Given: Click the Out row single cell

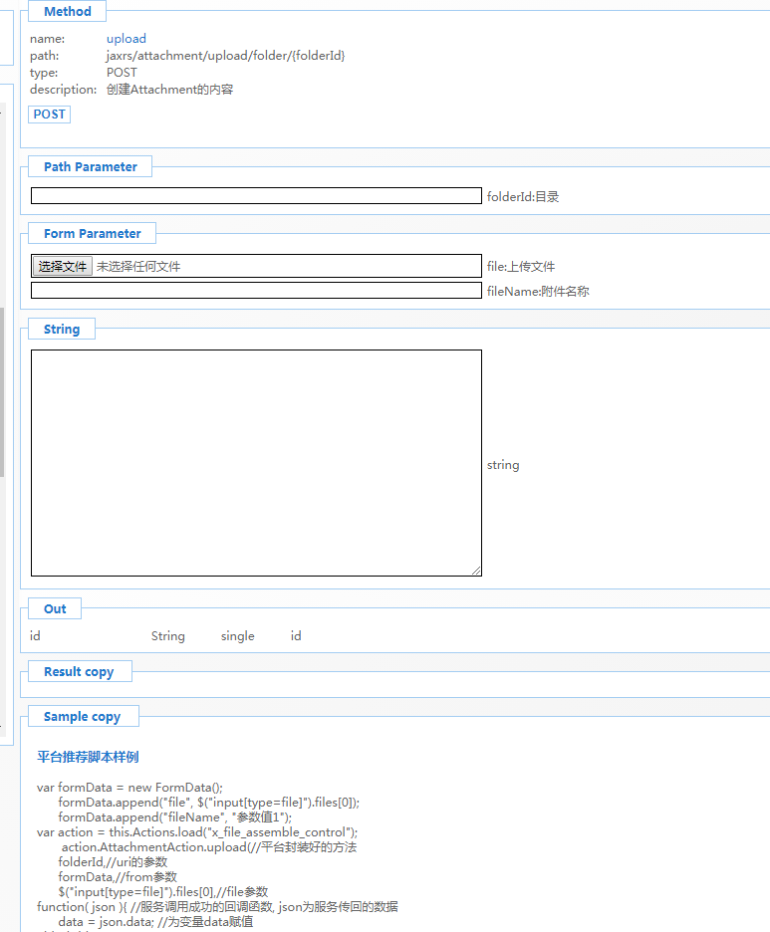Looking at the screenshot, I should tap(238, 636).
